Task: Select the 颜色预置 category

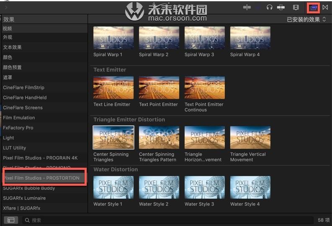Action: (44, 68)
